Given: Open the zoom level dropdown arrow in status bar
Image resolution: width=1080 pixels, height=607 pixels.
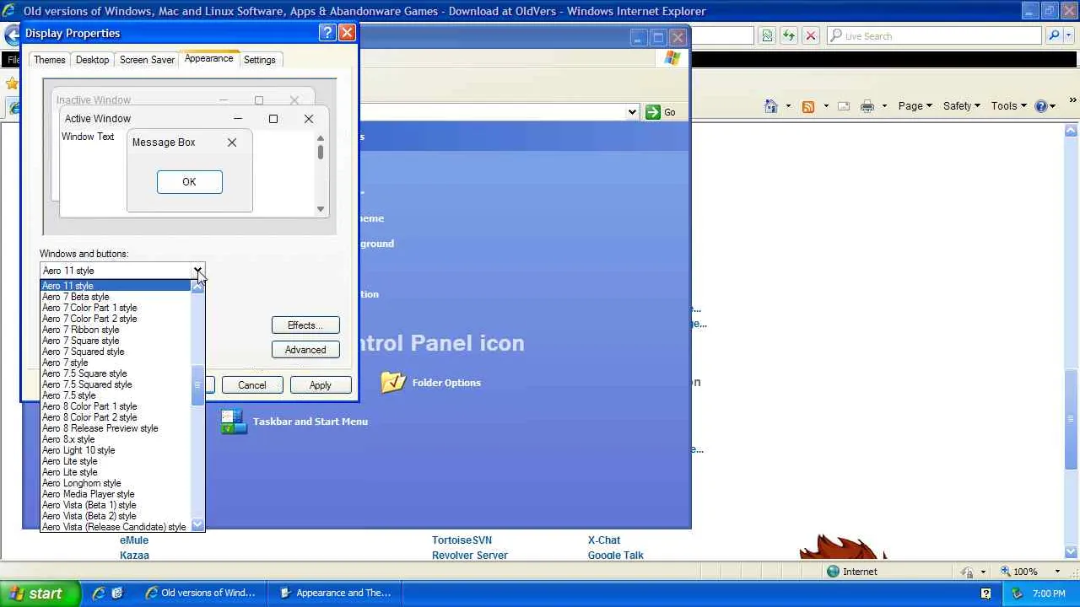Looking at the screenshot, I should [1057, 572].
